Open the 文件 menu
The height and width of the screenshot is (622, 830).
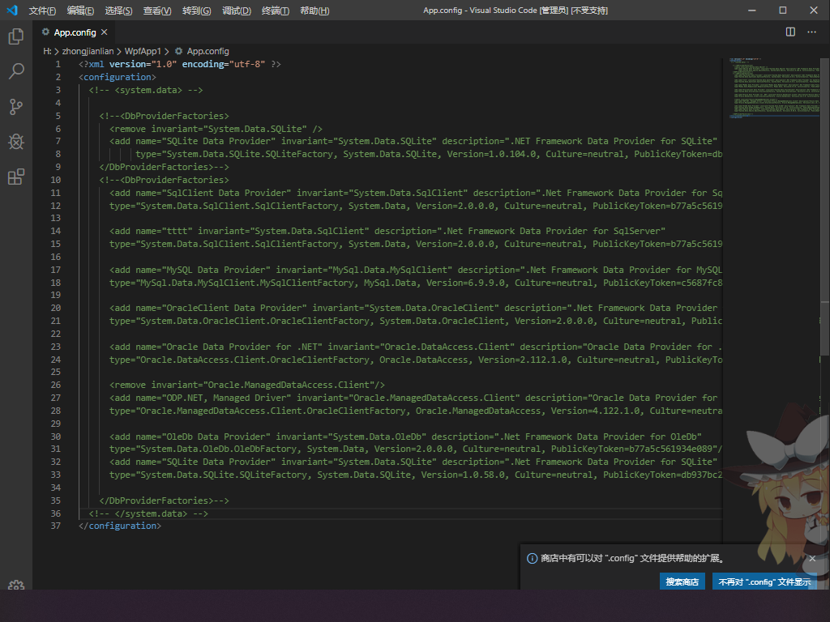pos(41,11)
